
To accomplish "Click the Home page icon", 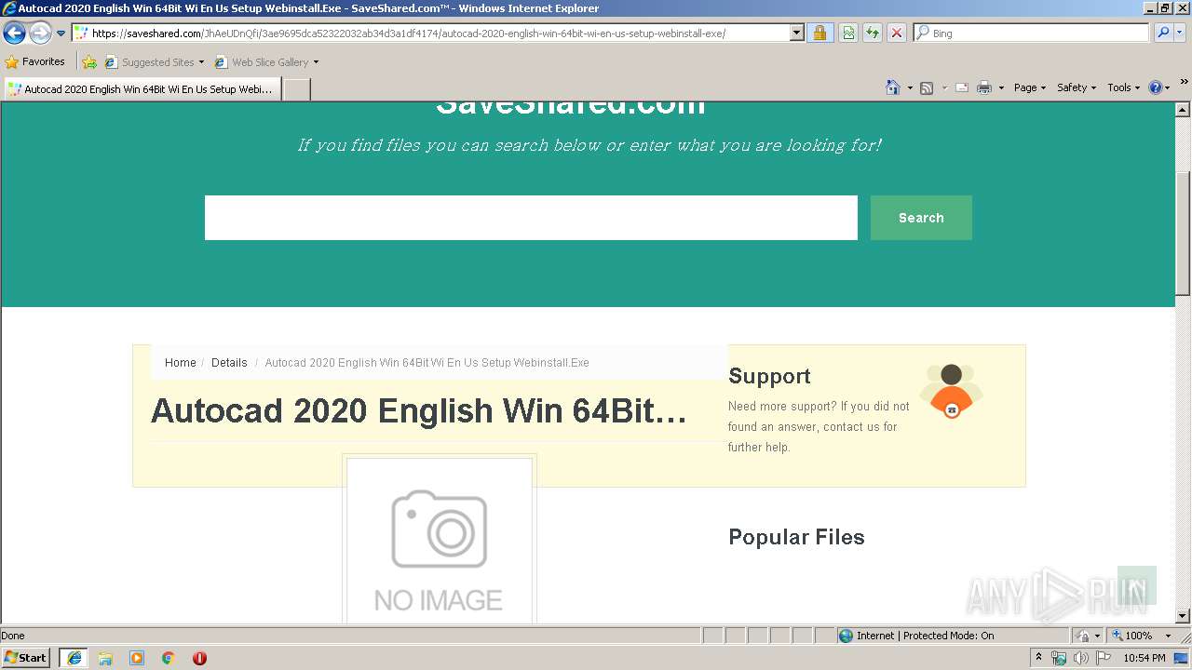I will (893, 87).
